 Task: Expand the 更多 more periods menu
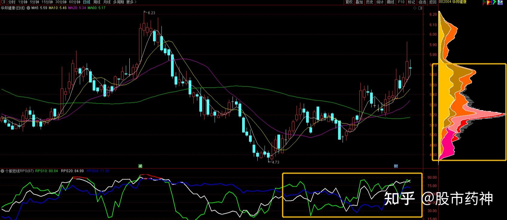[131, 2]
